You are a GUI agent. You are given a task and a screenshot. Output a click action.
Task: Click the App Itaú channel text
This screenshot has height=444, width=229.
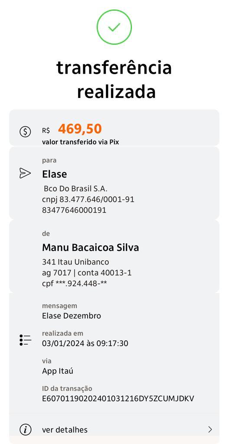58,371
